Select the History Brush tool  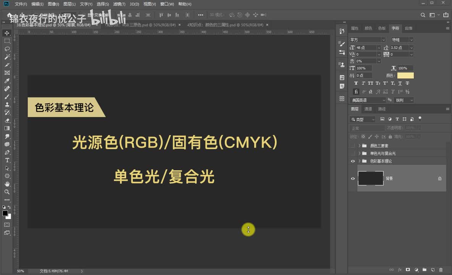coord(7,112)
